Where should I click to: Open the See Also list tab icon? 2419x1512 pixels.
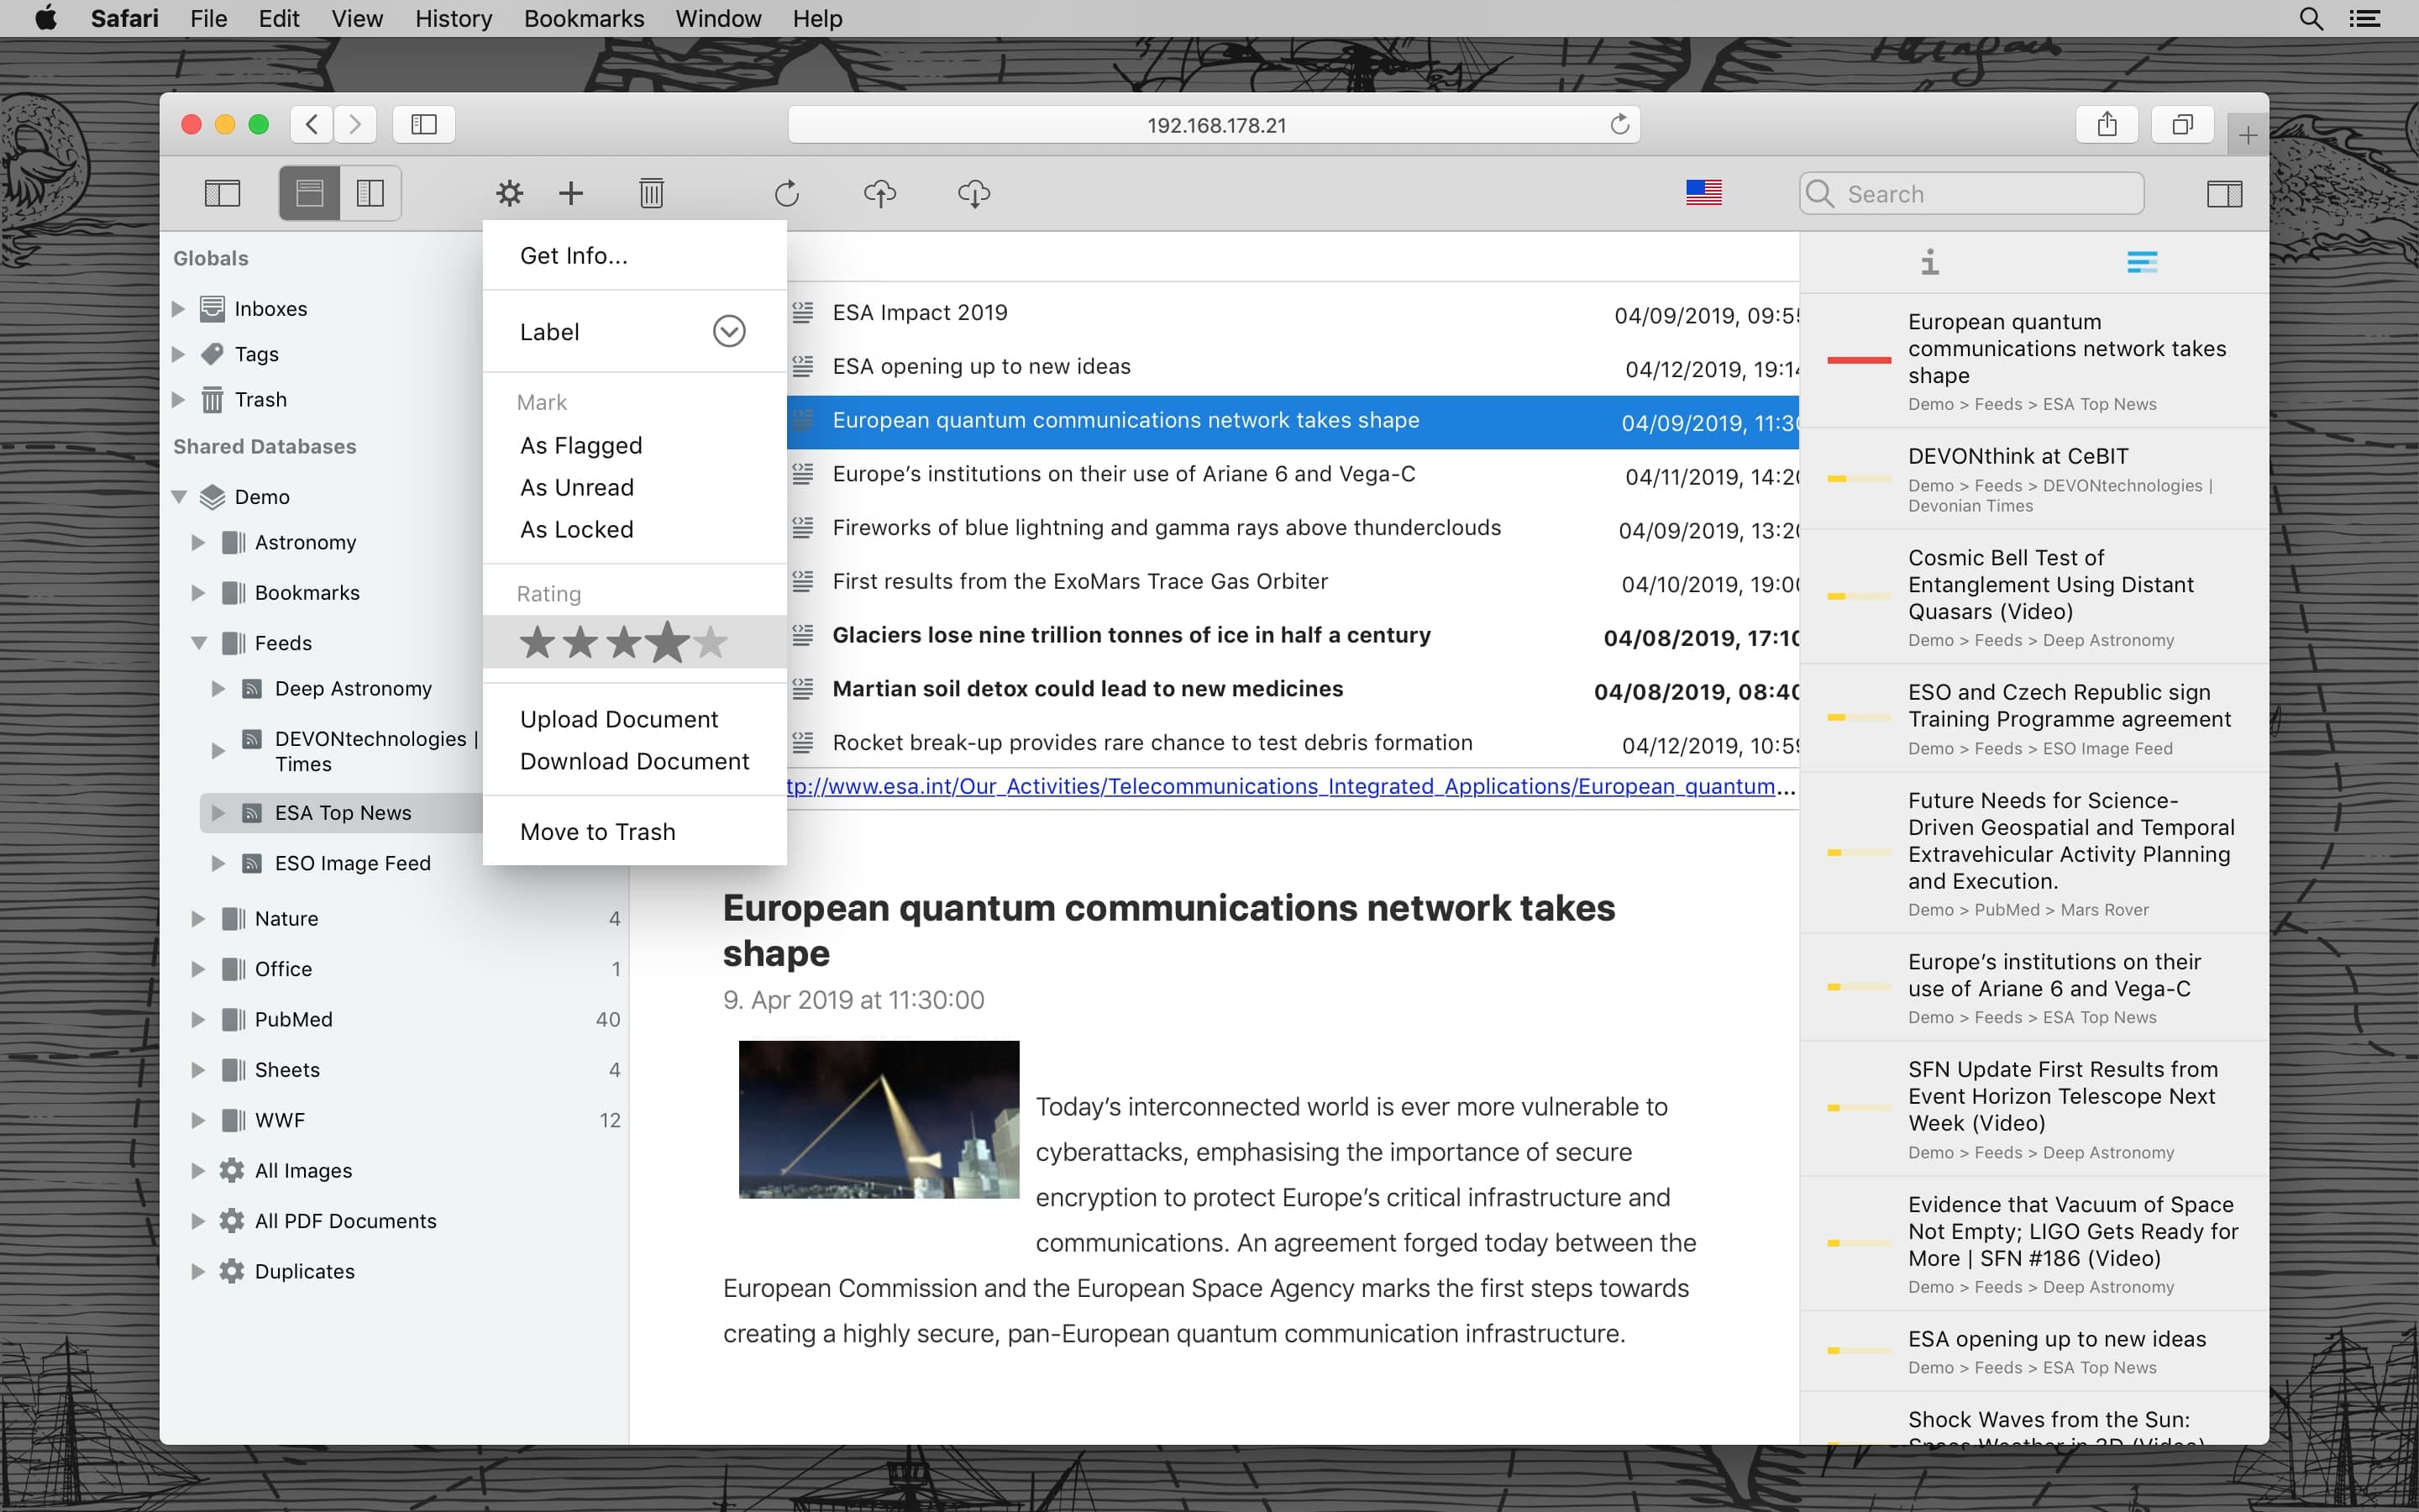point(2141,262)
